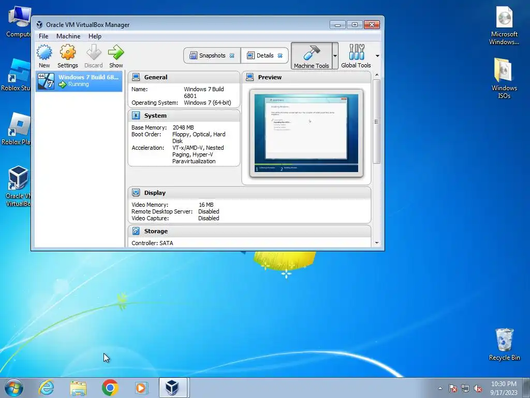Click the 'Windows 7 (64-bit)' OS value
Image resolution: width=530 pixels, height=398 pixels.
pos(208,103)
